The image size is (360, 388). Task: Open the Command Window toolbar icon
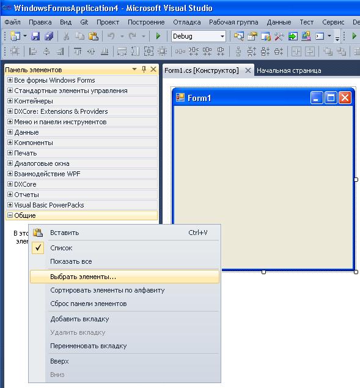320,36
